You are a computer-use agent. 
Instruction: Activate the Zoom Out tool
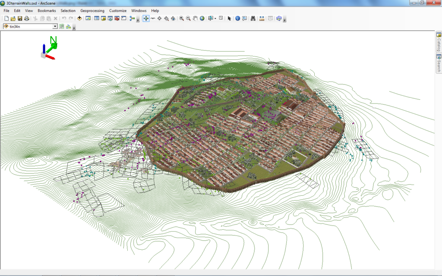(188, 19)
